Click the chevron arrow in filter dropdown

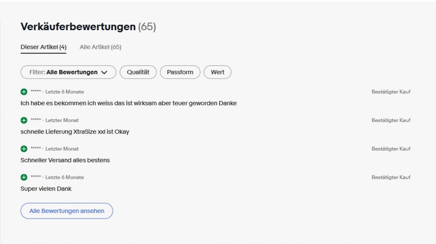pos(104,72)
